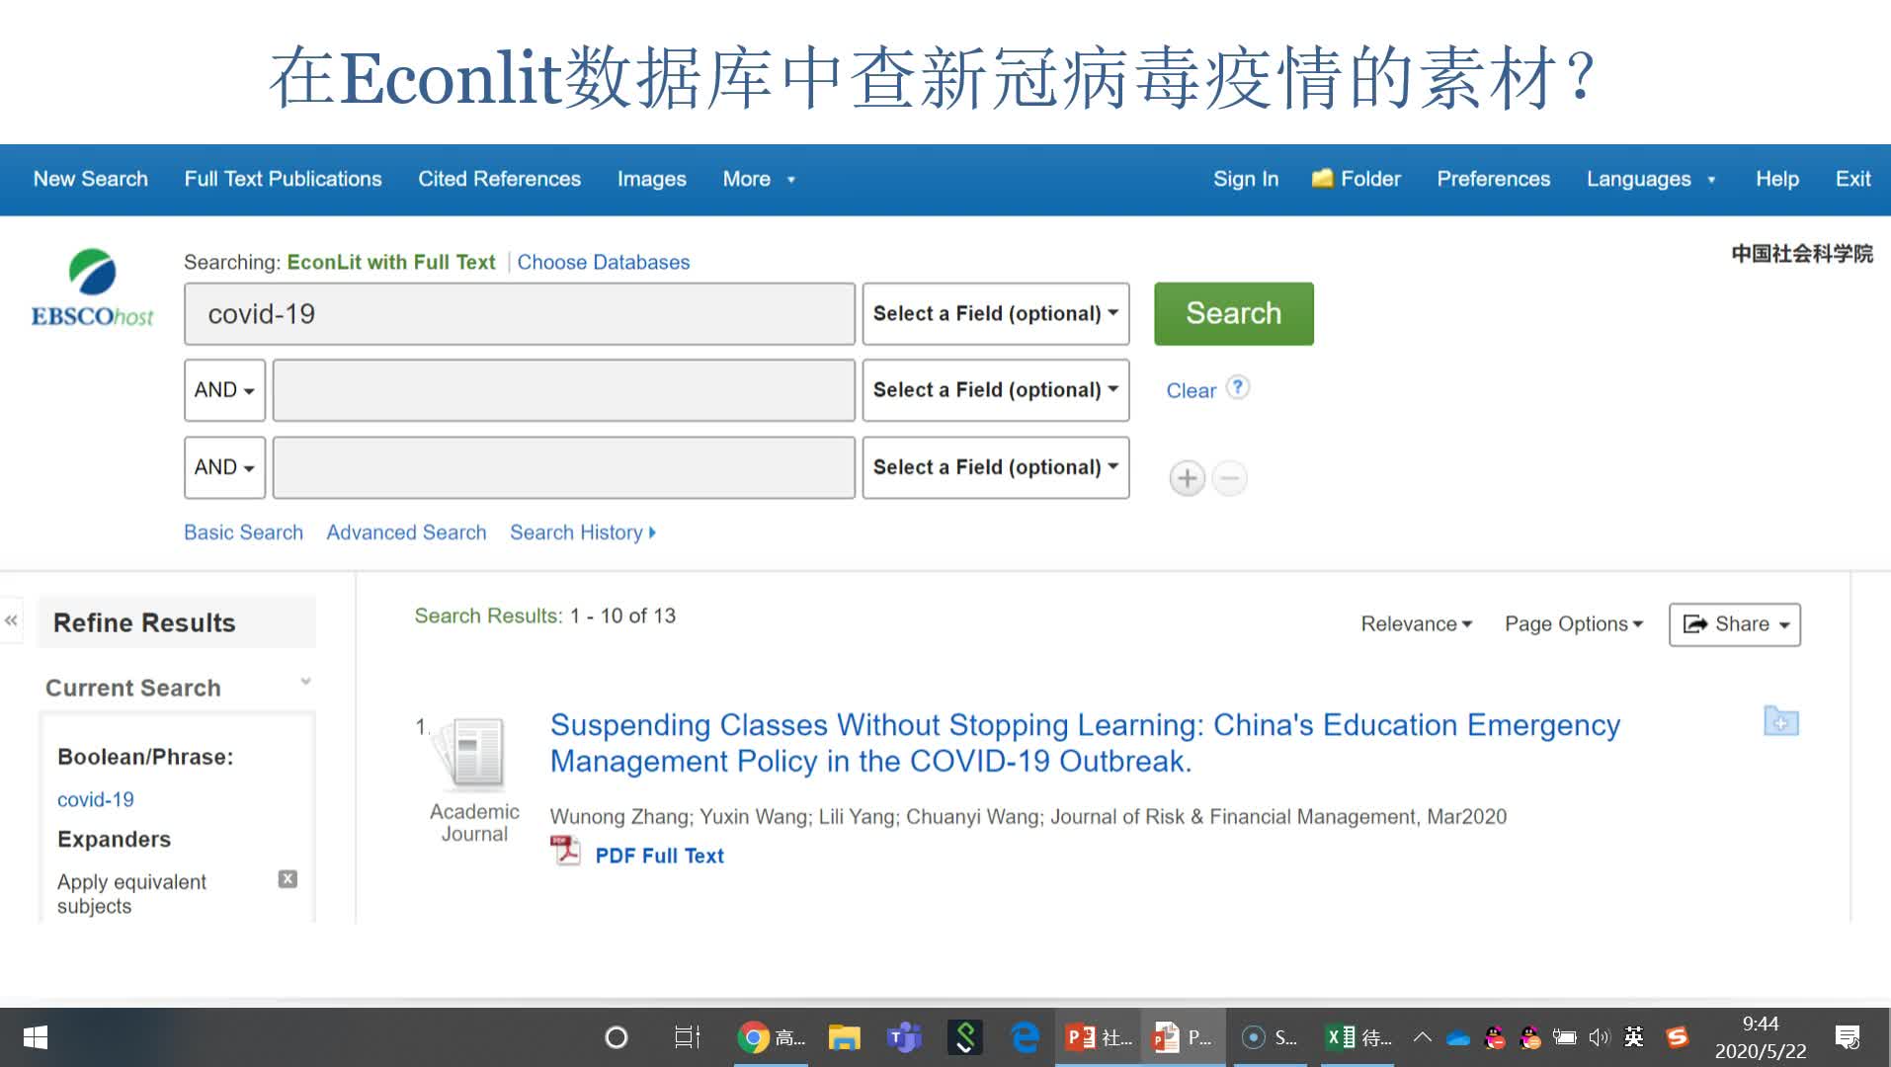Switch to the Excel window in taskbar

click(1358, 1037)
